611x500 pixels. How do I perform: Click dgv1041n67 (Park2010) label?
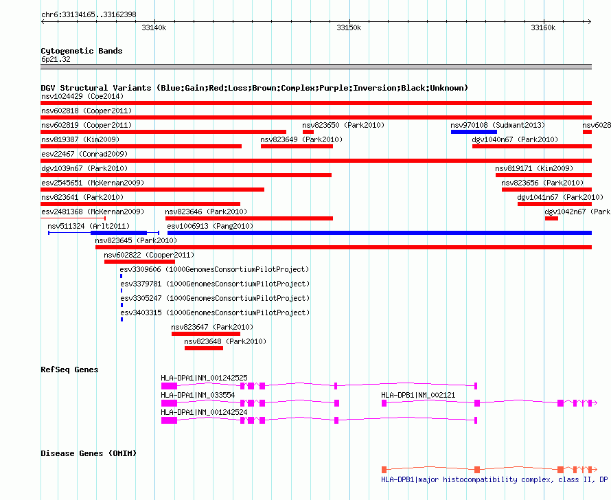[x=560, y=197]
